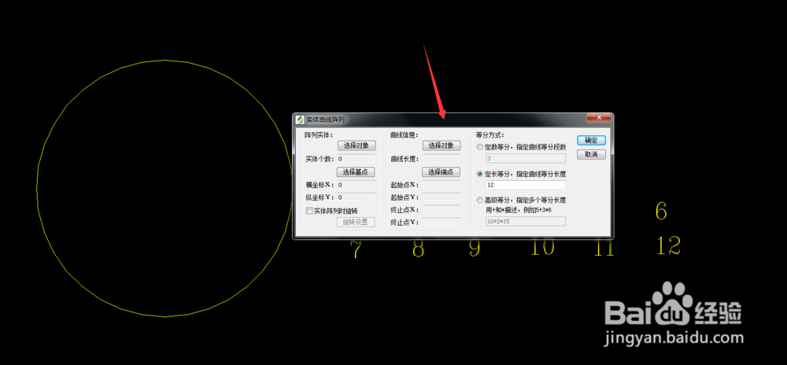The width and height of the screenshot is (787, 365).
Task: Click the 起始点Y field
Action: click(x=442, y=197)
